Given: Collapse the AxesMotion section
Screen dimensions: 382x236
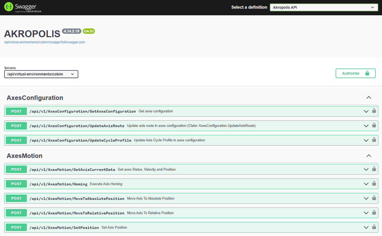Looking at the screenshot, I should (369, 156).
